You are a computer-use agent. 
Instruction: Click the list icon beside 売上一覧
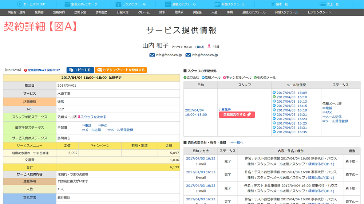click(x=323, y=4)
